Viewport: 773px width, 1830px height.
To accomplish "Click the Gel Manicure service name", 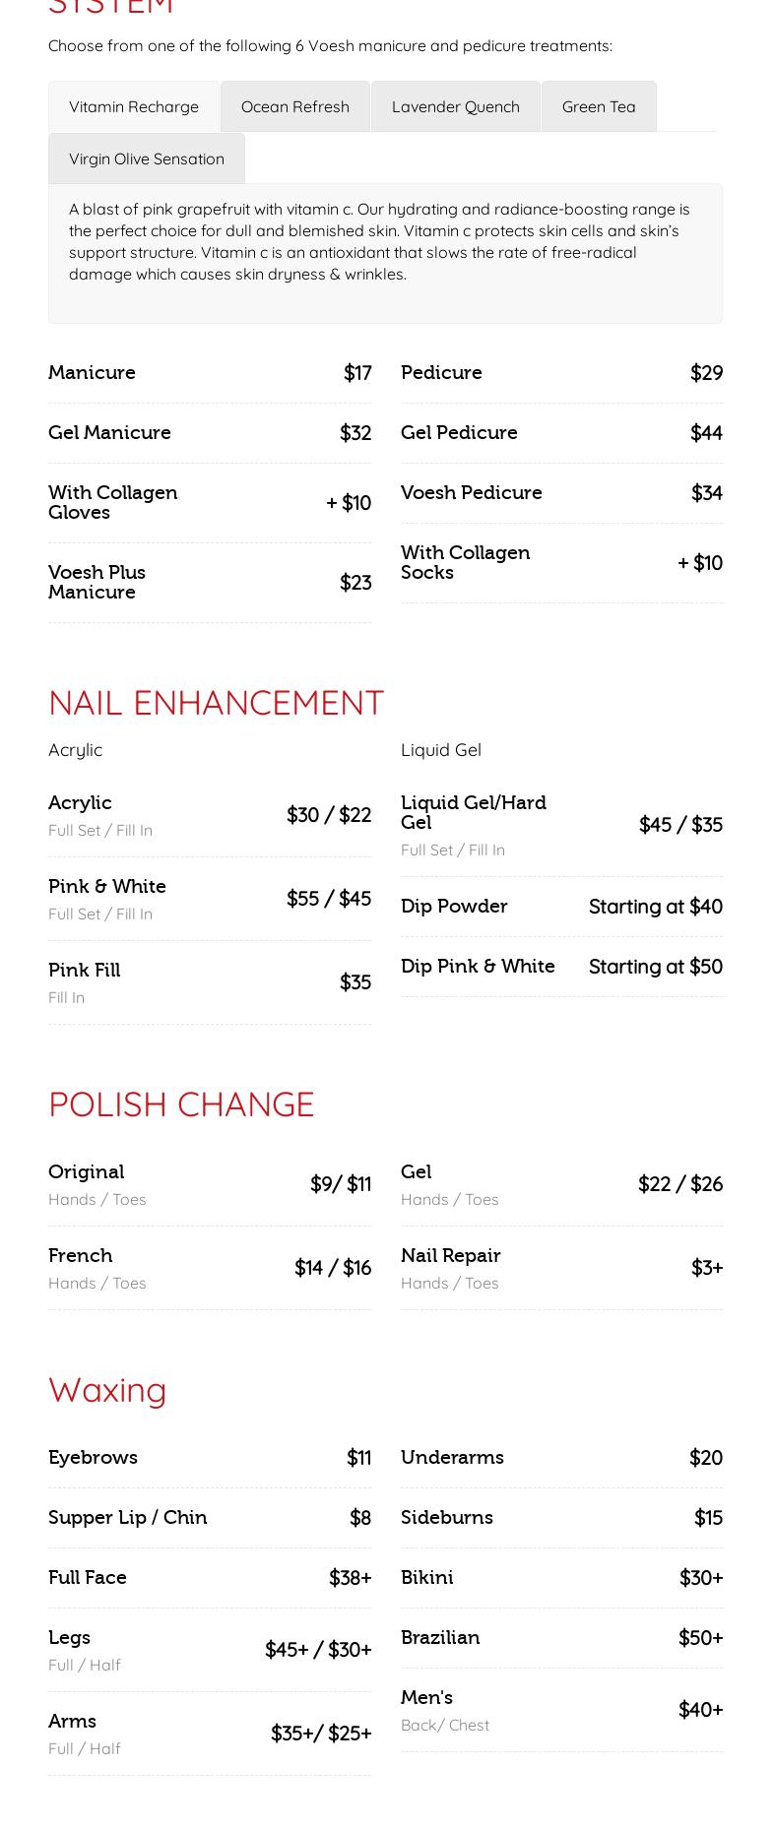I will (x=109, y=432).
